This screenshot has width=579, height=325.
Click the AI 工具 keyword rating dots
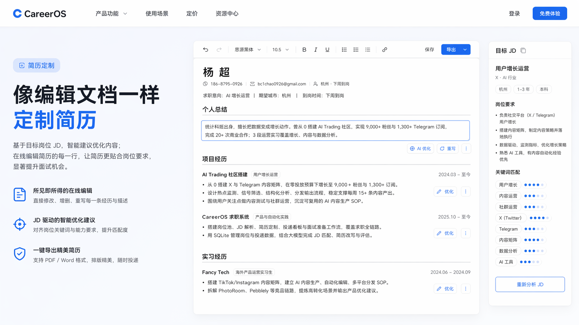529,262
